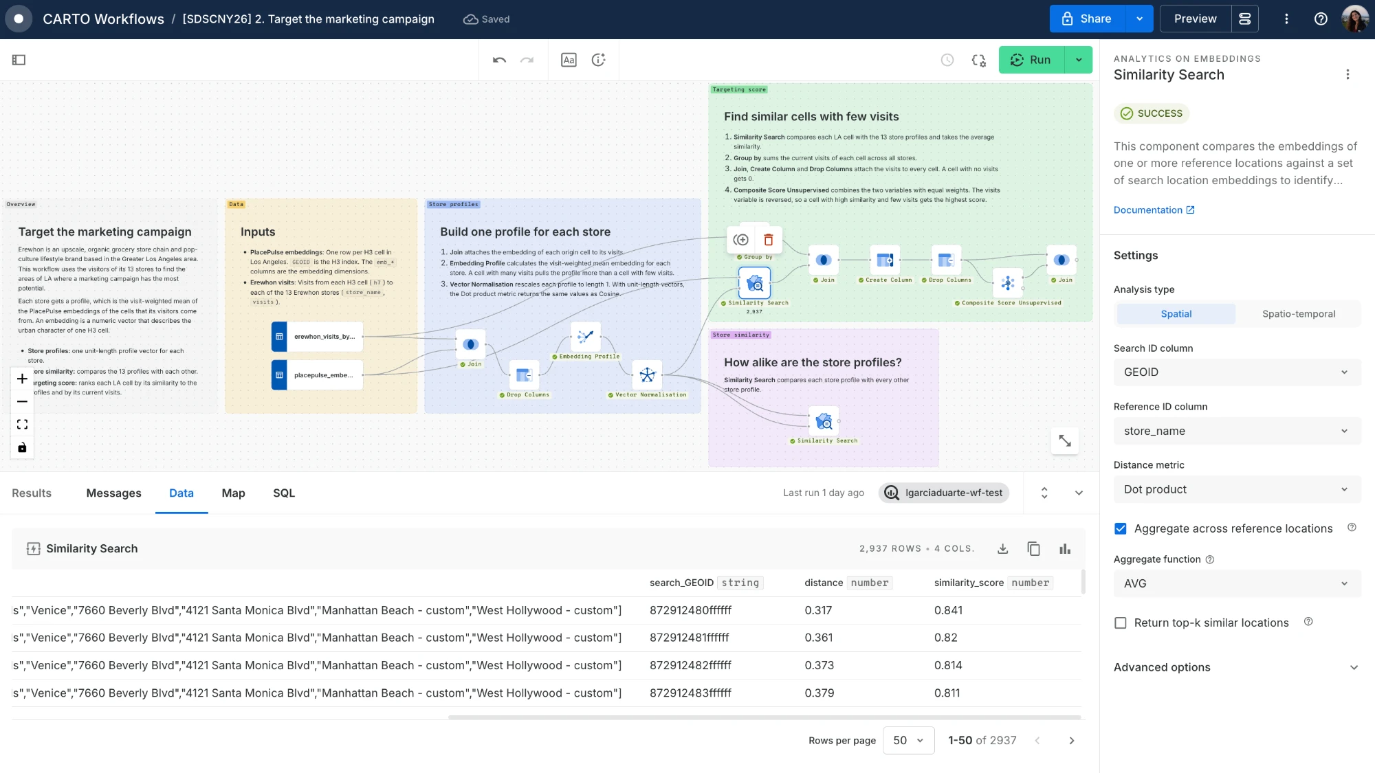The width and height of the screenshot is (1375, 773).
Task: Click the Share button
Action: point(1088,19)
